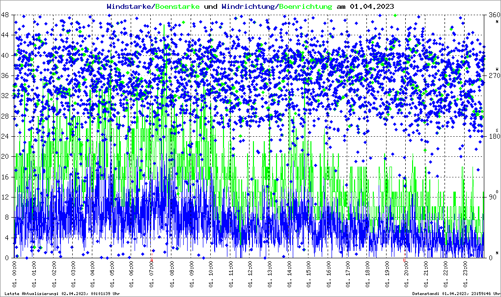Click the '01. 06:00' time axis label
This screenshot has width=501, height=297.
click(x=132, y=274)
